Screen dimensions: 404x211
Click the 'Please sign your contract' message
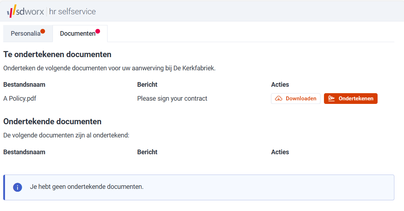click(x=172, y=99)
